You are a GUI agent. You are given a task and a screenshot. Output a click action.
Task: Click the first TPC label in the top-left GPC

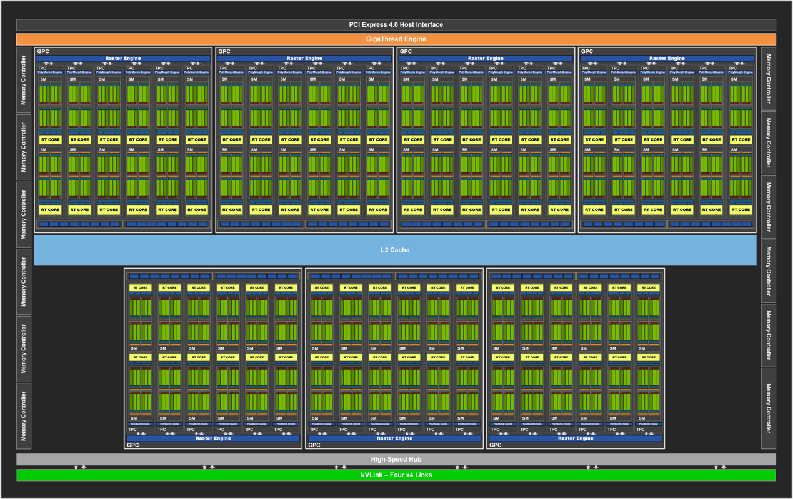coord(42,68)
